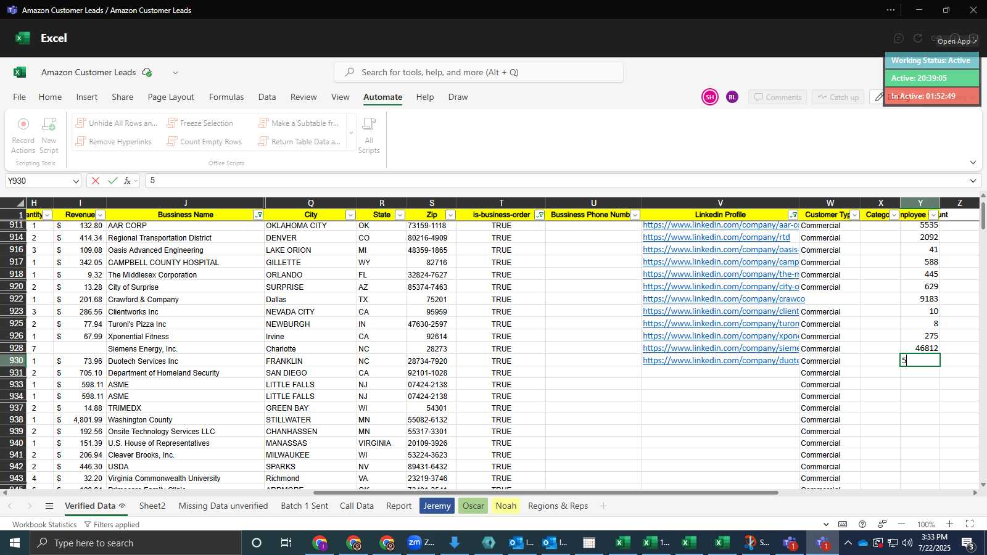Open the Help icon in status bar
Screen dimensions: 987x555
[862, 524]
